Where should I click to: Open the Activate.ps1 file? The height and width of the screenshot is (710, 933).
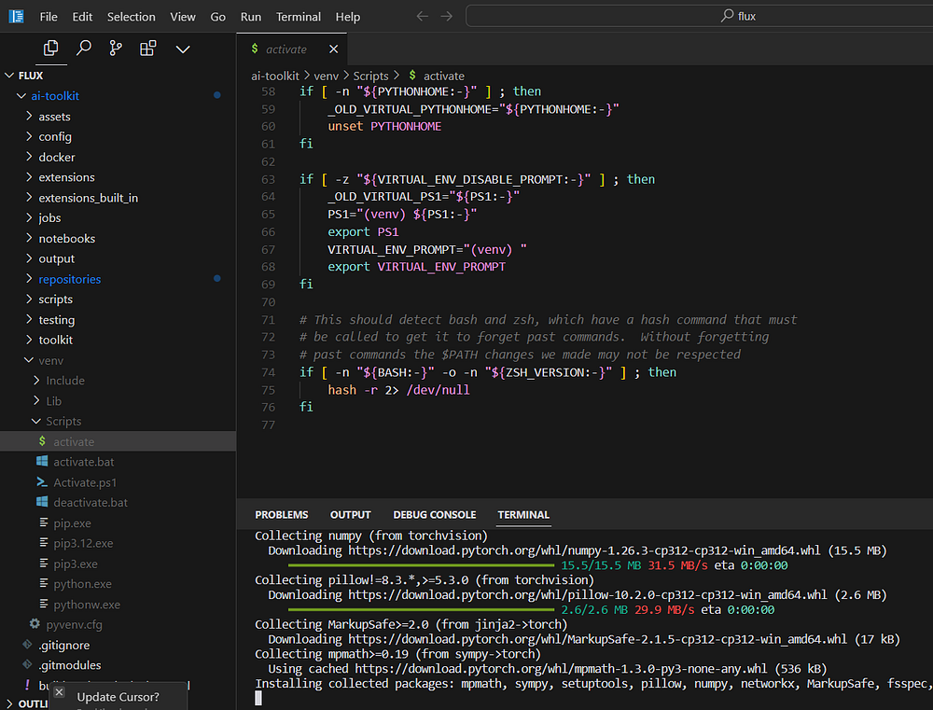click(84, 482)
